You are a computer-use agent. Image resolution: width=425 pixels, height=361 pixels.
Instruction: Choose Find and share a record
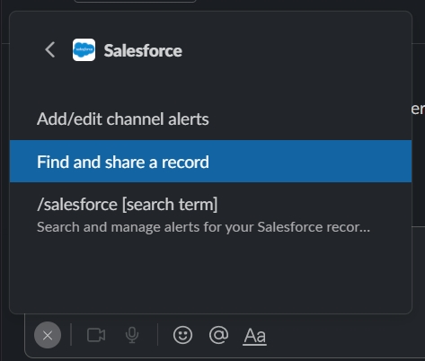(210, 162)
